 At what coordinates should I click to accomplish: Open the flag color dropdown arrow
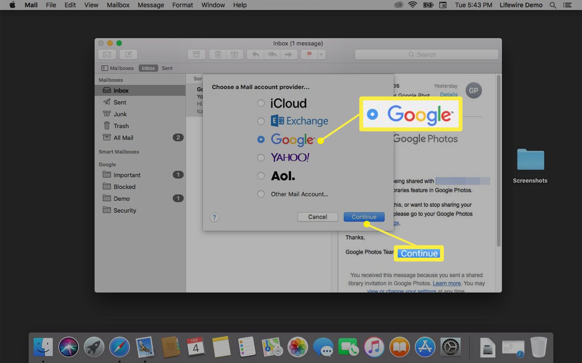point(321,55)
